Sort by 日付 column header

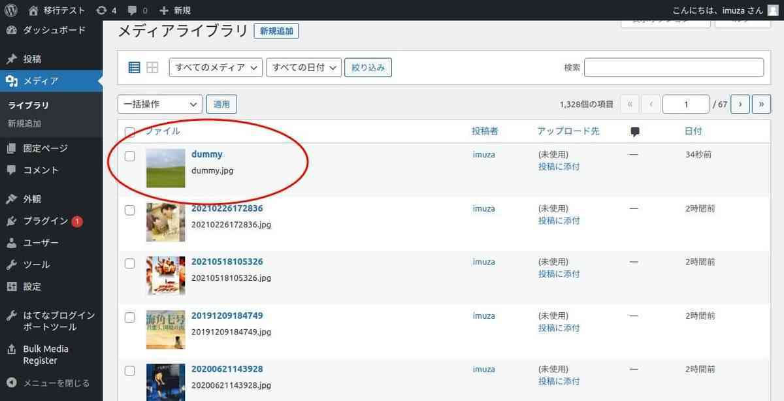coord(693,131)
